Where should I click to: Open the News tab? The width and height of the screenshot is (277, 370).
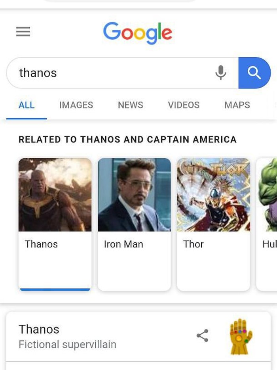point(130,105)
